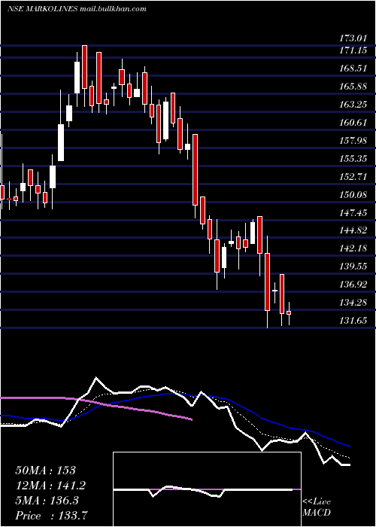Image resolution: width=376 pixels, height=527 pixels.
Task: Click the NSE MARKOLINES chart title
Action: (77, 9)
